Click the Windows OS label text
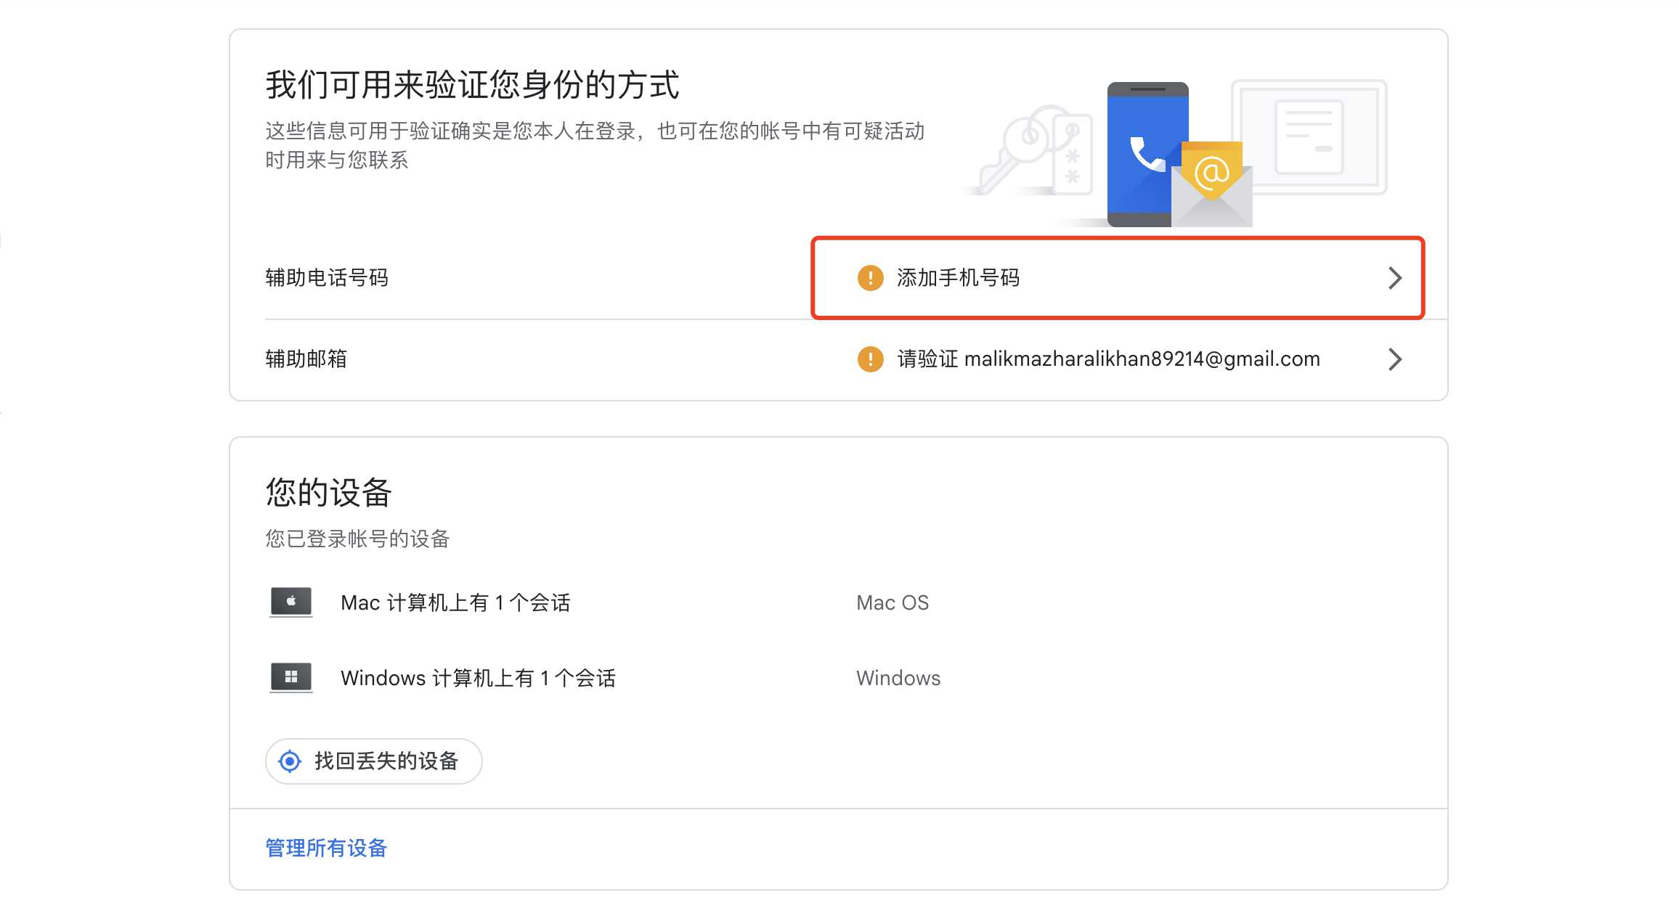This screenshot has height=916, width=1679. click(x=898, y=678)
